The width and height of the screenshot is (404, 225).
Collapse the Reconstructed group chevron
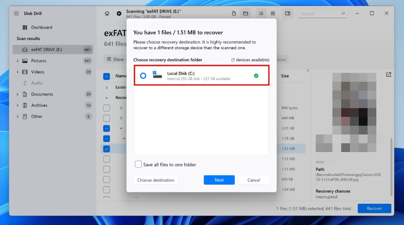tap(107, 98)
